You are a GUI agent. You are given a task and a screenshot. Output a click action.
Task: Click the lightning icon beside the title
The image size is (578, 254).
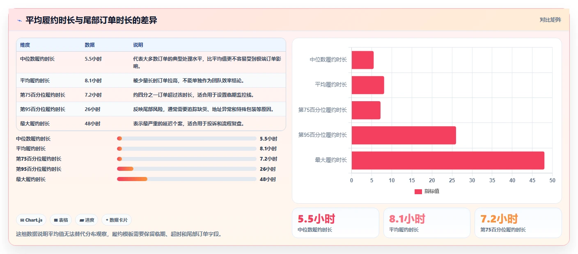(x=19, y=20)
